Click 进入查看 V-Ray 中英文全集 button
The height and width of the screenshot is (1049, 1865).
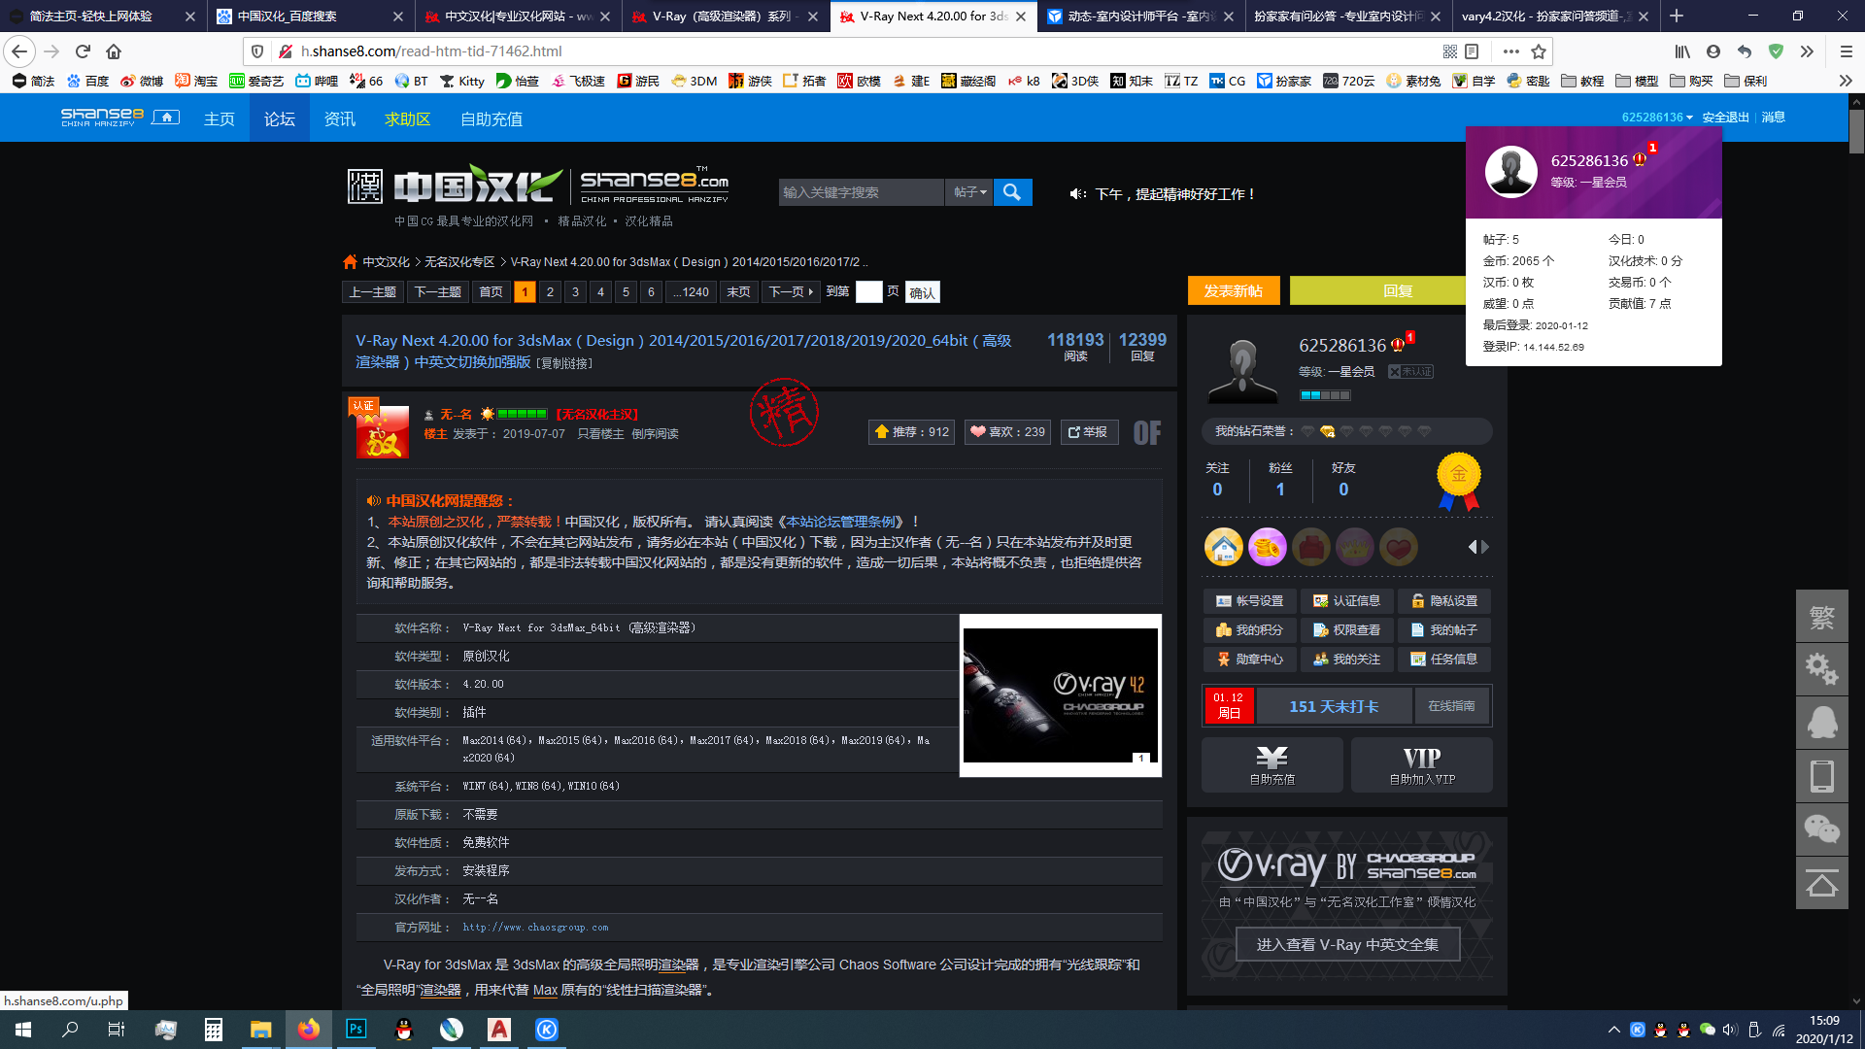coord(1347,944)
